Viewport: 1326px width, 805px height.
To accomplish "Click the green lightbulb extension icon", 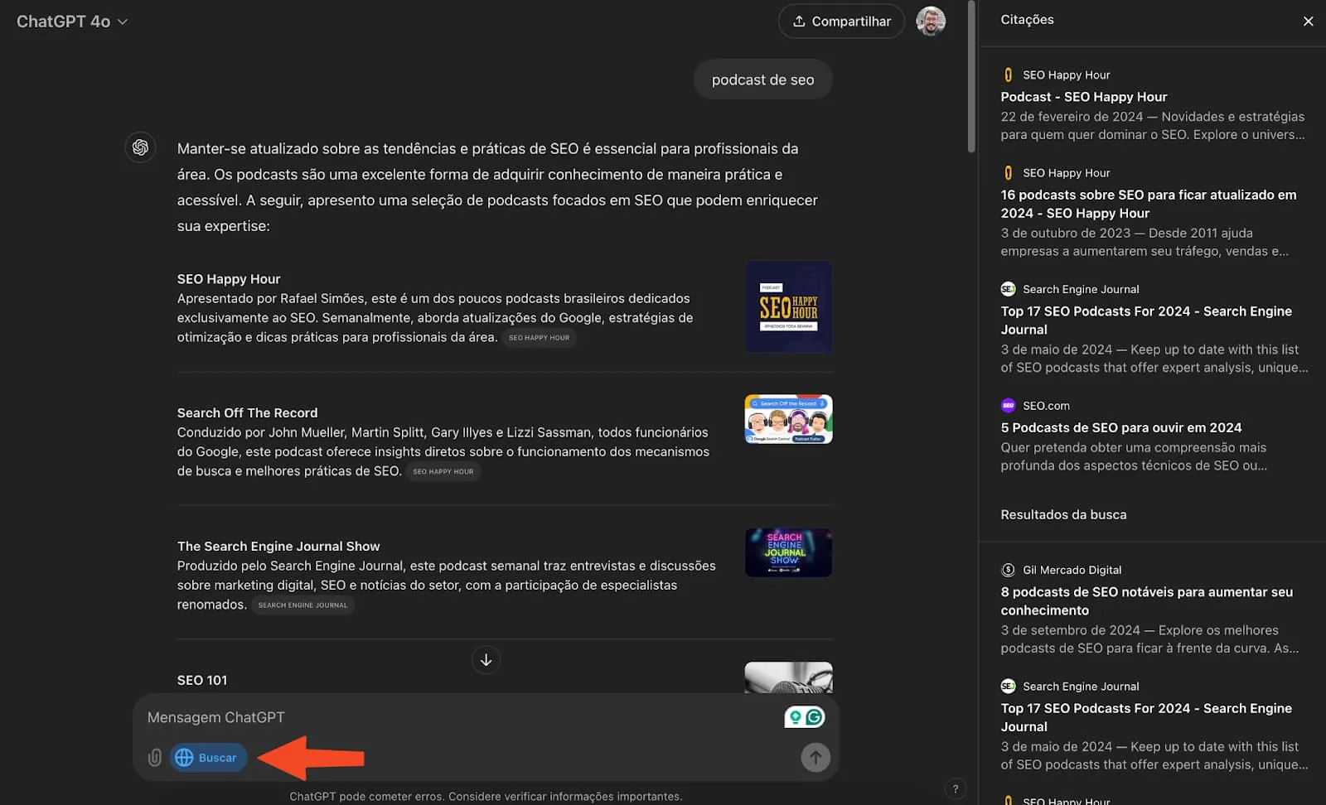I will [796, 717].
